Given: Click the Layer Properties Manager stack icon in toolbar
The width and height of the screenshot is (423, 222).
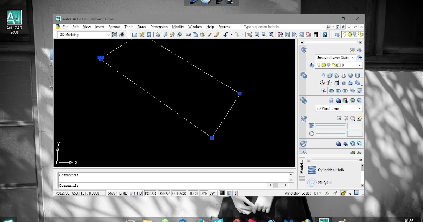Looking at the screenshot, I should pyautogui.click(x=338, y=35).
